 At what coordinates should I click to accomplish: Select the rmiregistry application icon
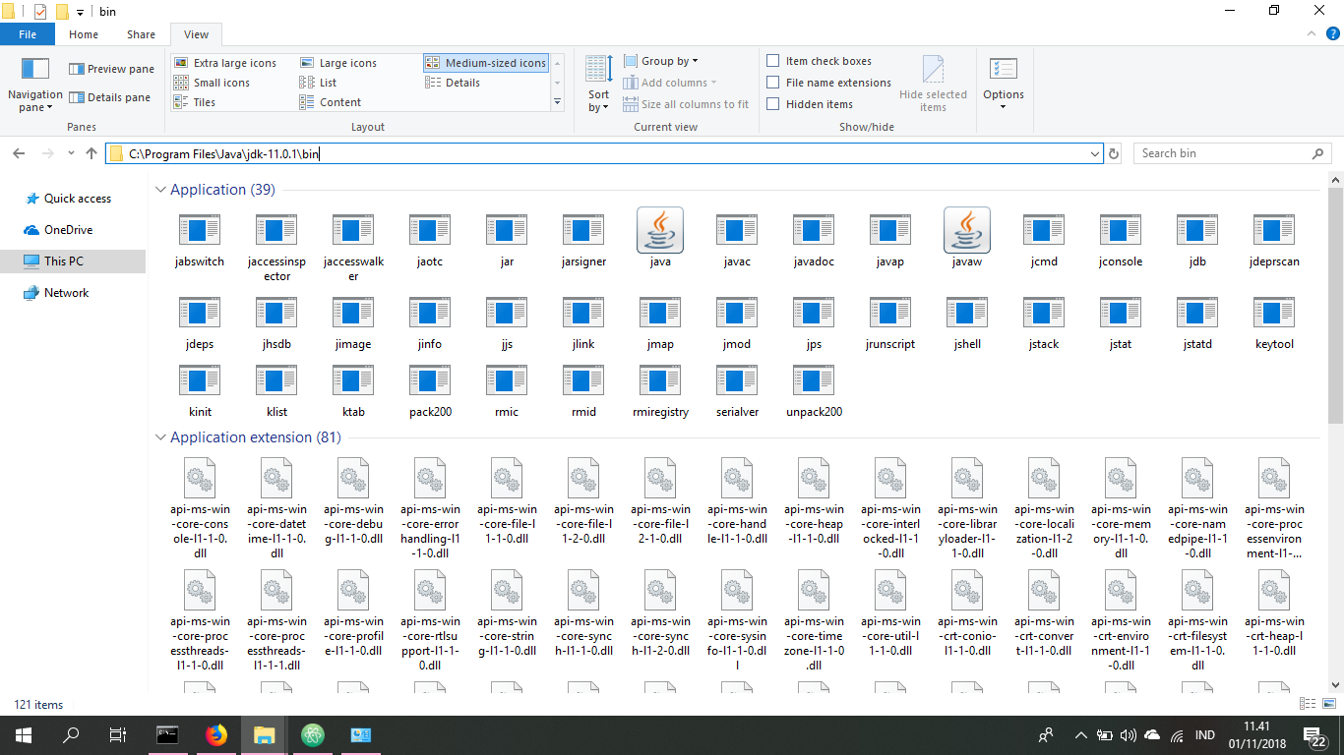(x=660, y=380)
